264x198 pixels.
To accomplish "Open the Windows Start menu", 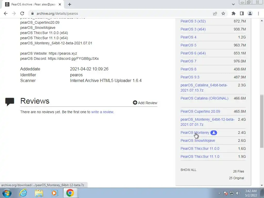I will (7, 193).
